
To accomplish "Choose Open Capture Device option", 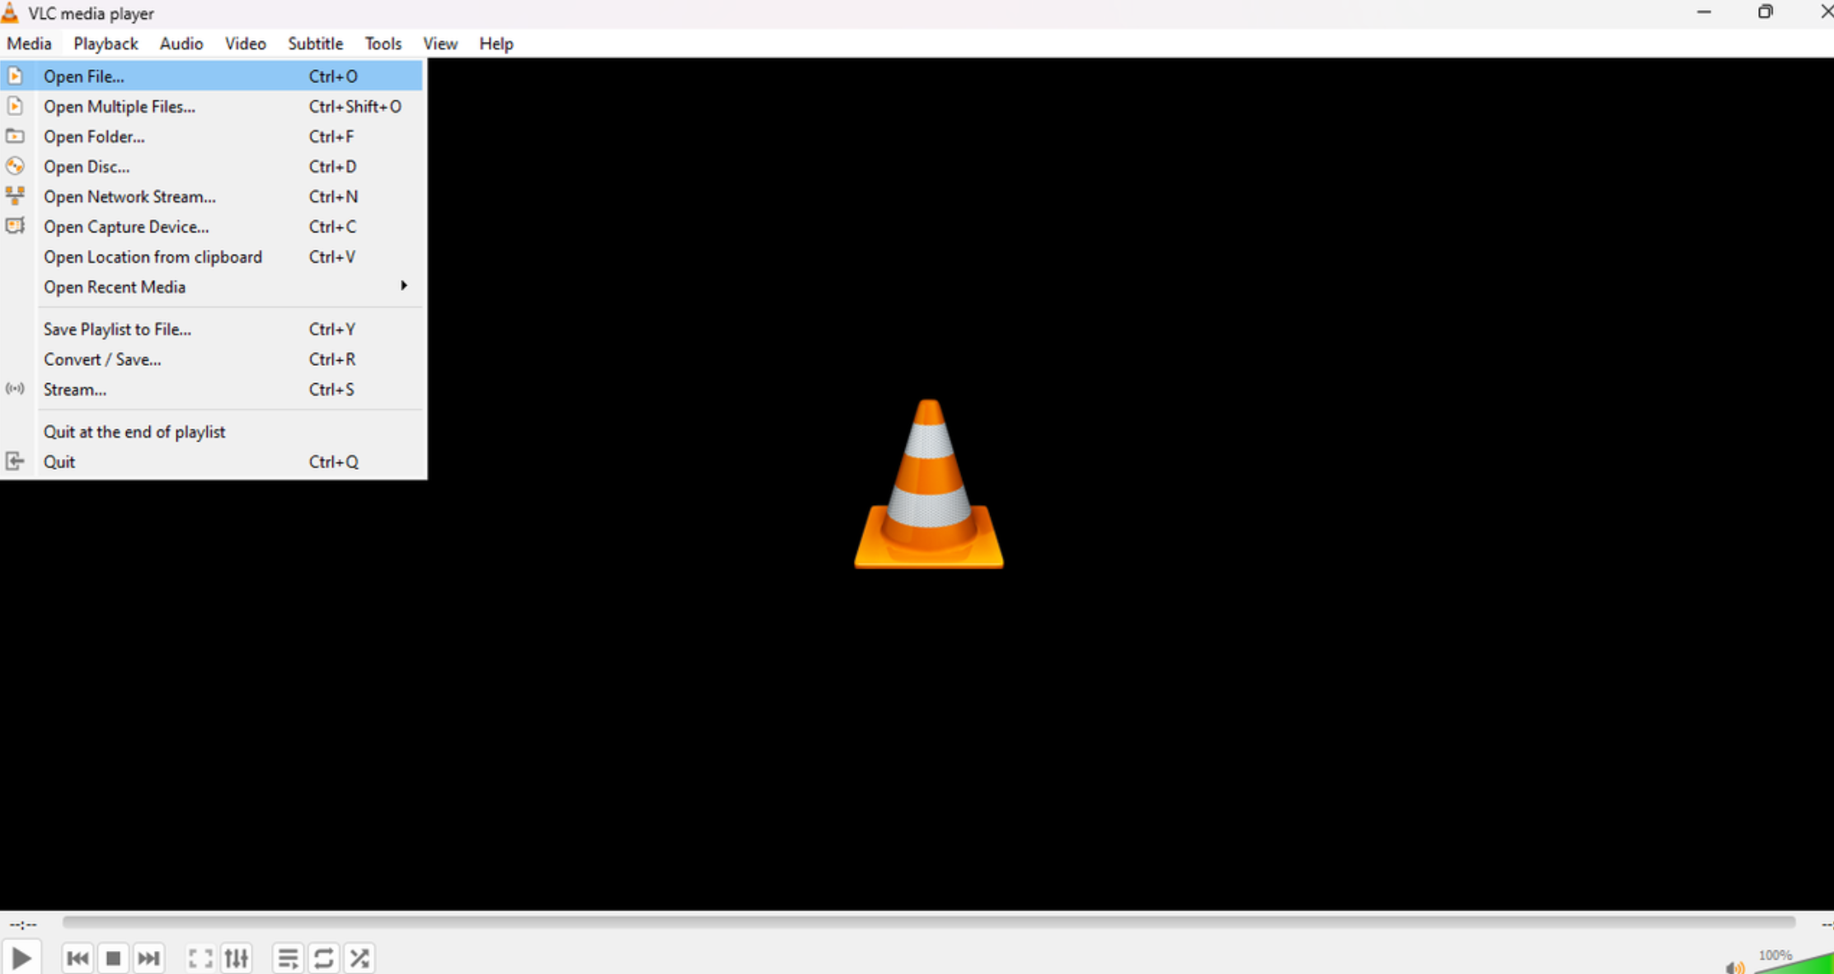I will pyautogui.click(x=126, y=227).
